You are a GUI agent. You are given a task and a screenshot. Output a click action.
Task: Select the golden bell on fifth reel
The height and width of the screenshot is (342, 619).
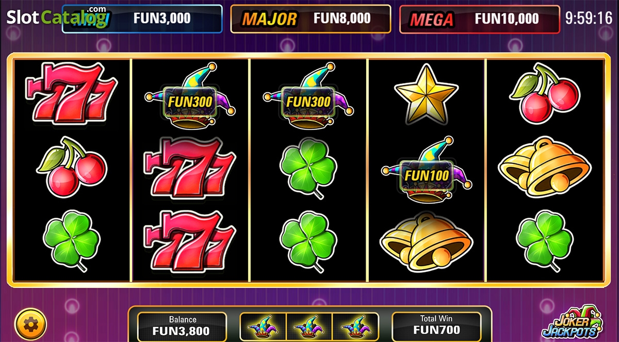tap(545, 167)
